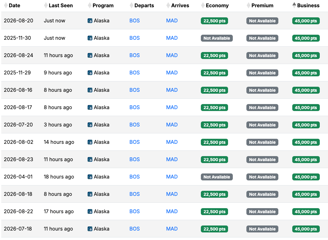Toggle sorting on the Departs column
The height and width of the screenshot is (240, 328).
(131, 5)
